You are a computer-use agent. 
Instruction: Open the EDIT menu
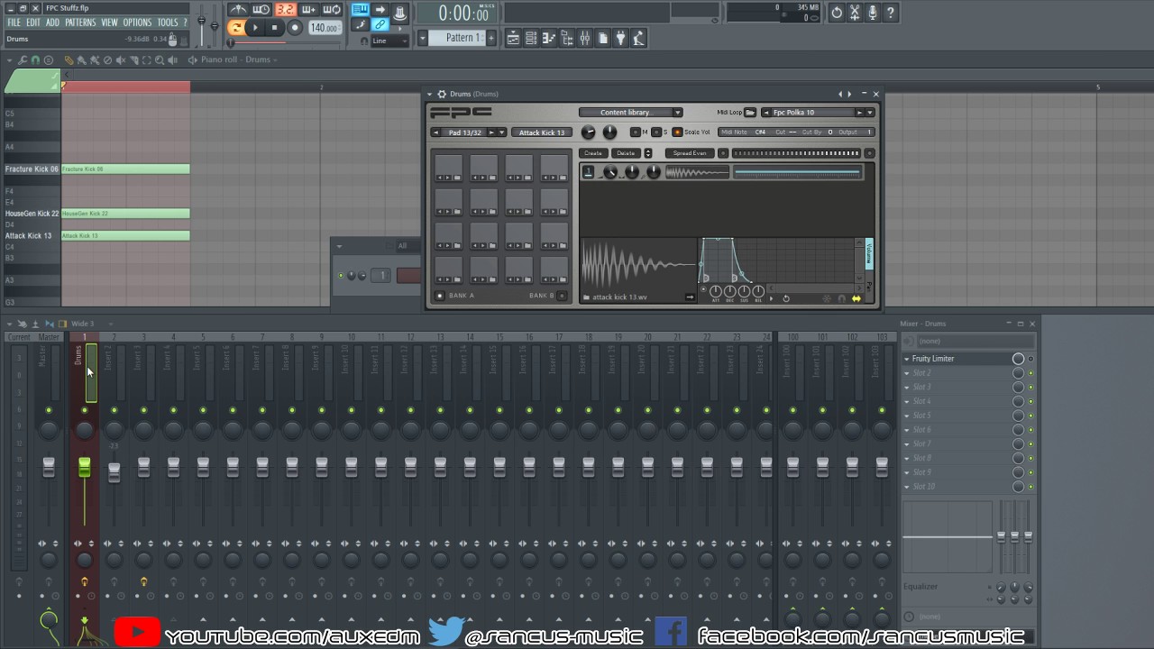pyautogui.click(x=33, y=23)
